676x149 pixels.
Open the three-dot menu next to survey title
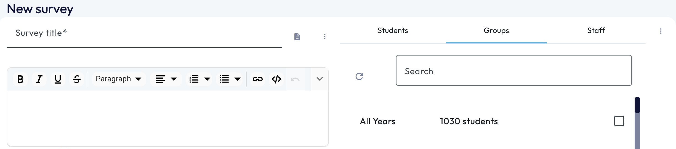click(325, 37)
